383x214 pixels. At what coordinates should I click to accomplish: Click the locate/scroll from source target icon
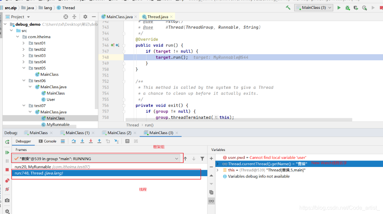(x=66, y=17)
